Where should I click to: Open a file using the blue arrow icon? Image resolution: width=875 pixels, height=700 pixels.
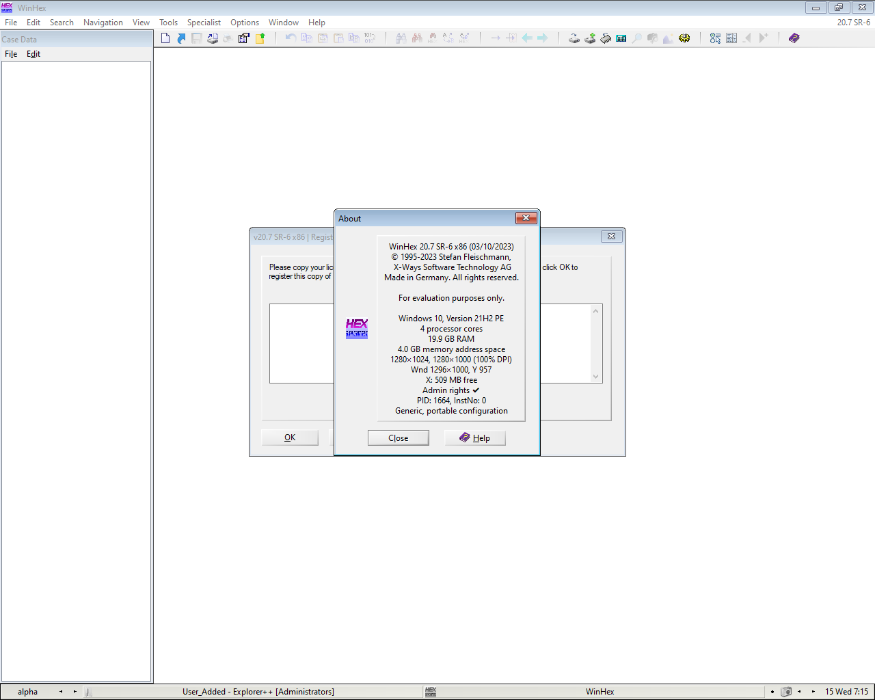(x=181, y=38)
